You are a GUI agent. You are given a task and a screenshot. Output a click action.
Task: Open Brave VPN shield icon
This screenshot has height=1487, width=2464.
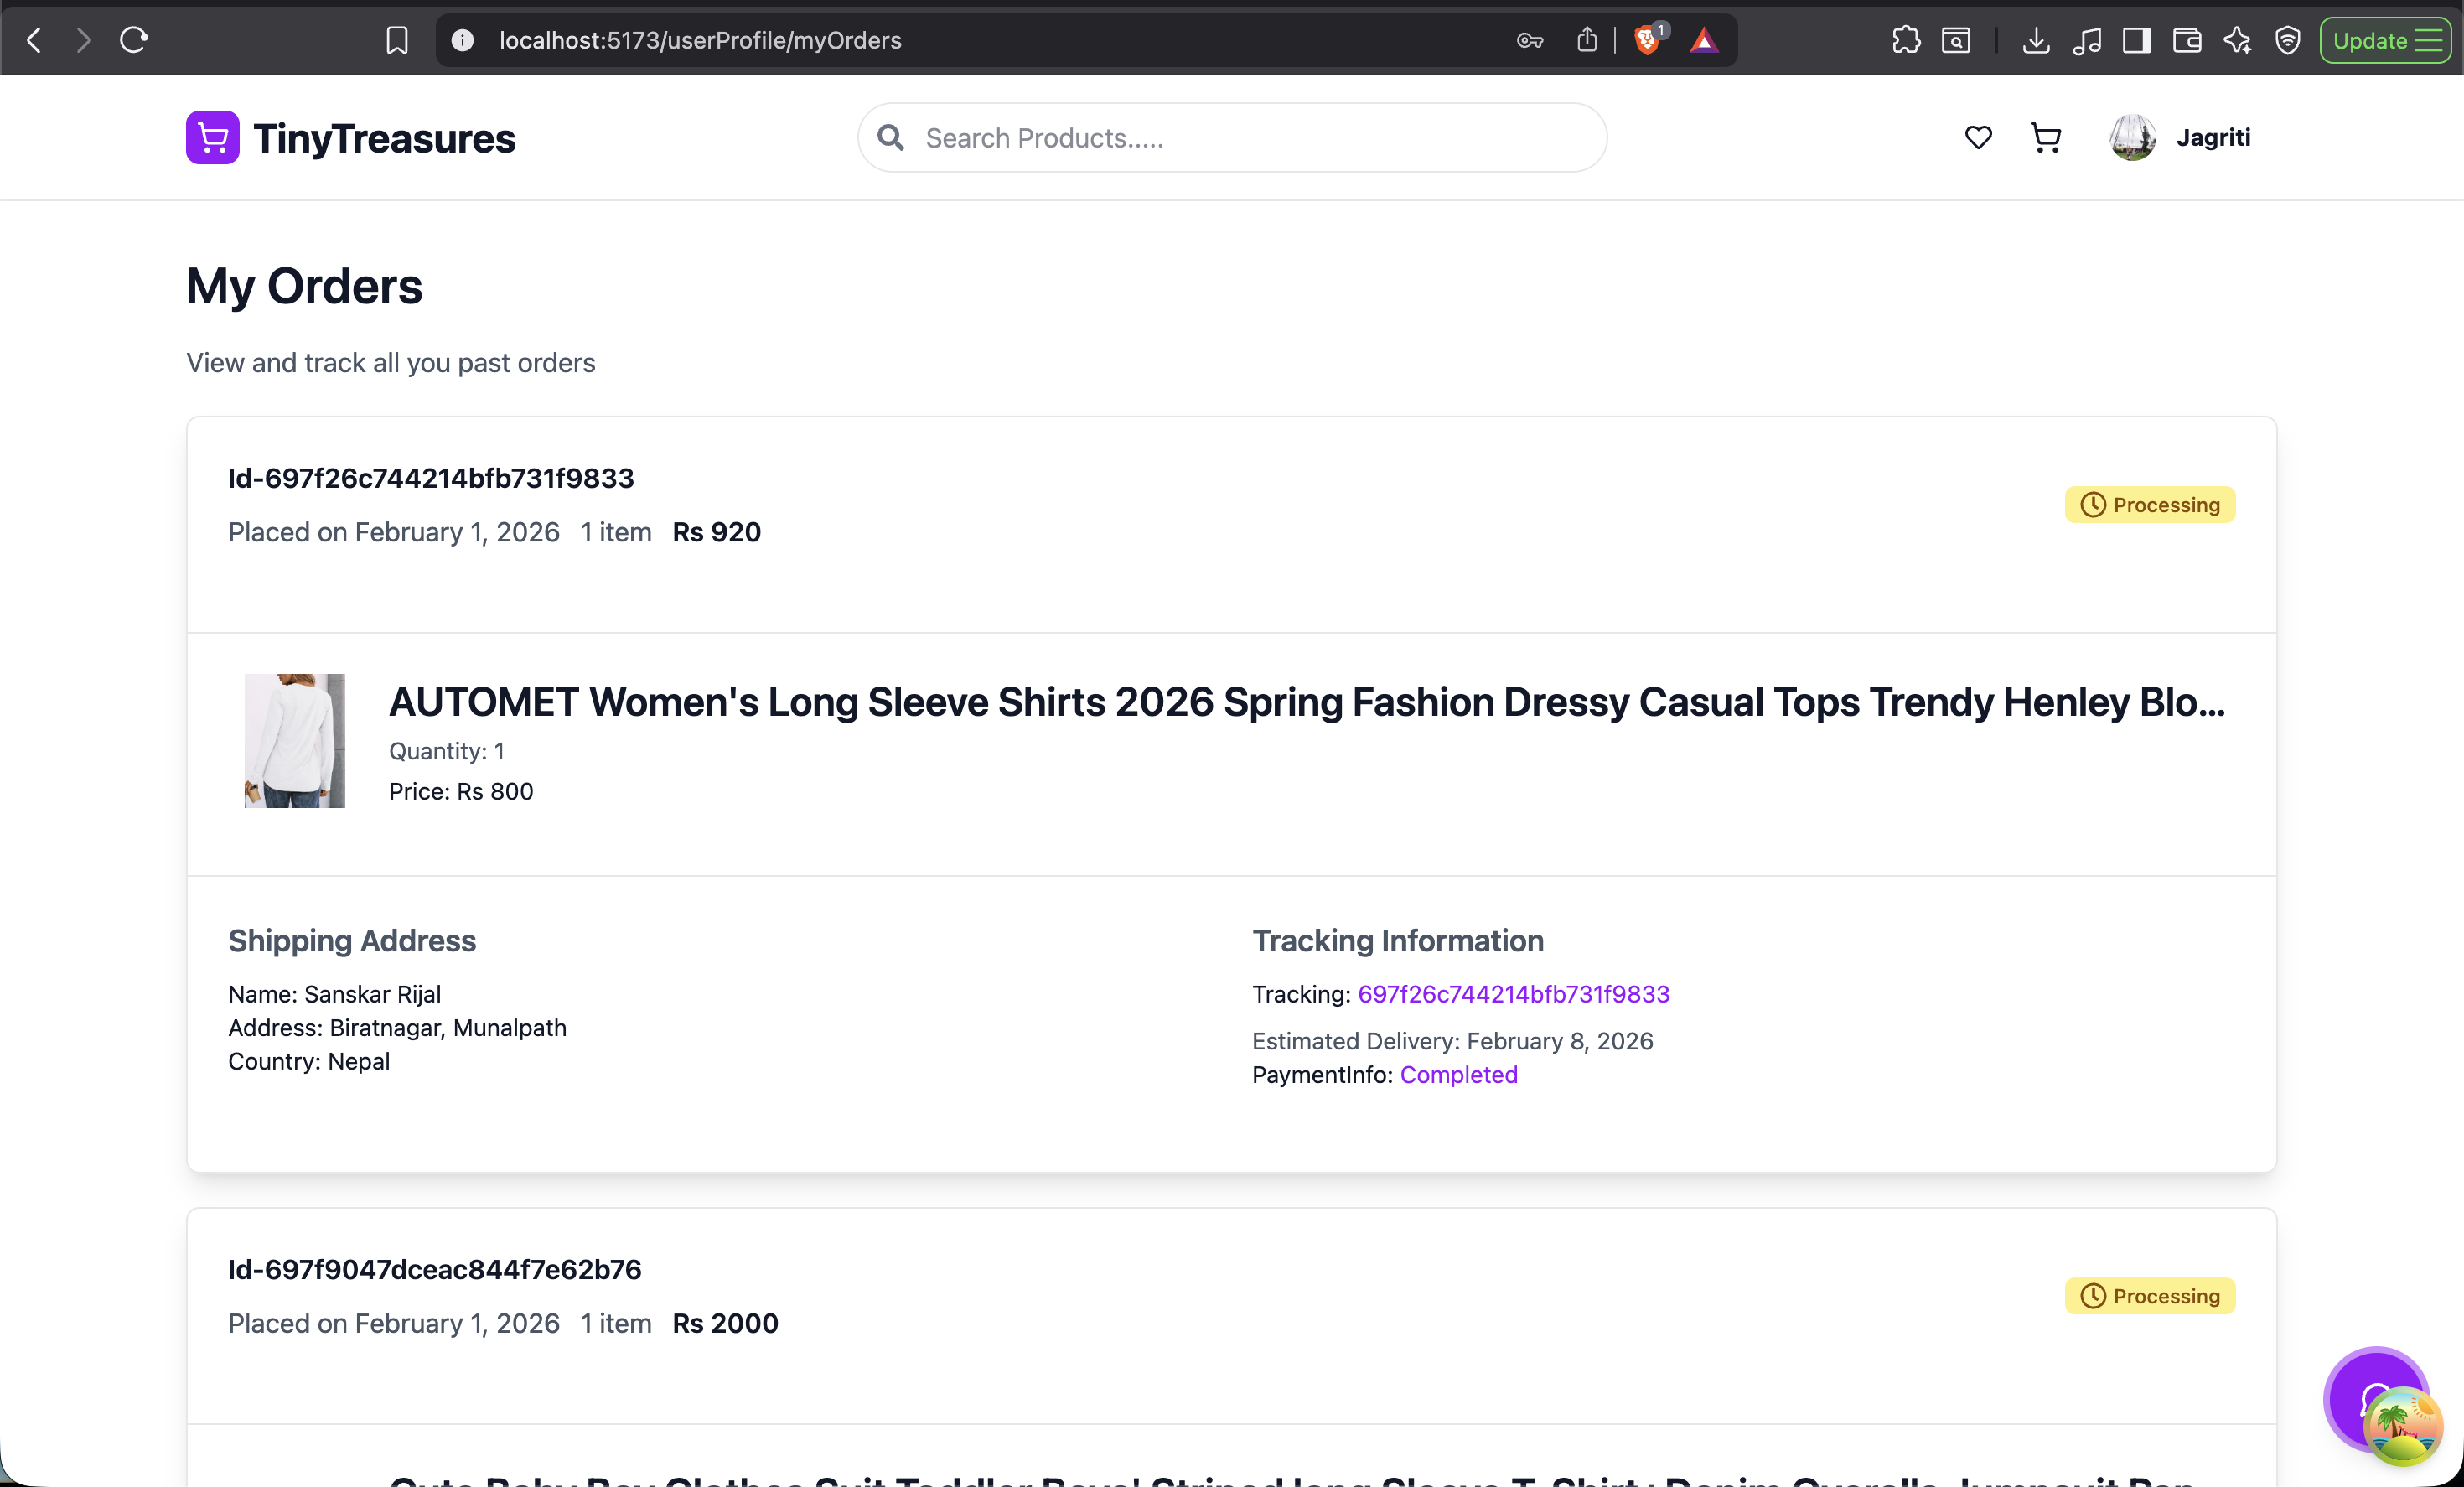2288,40
